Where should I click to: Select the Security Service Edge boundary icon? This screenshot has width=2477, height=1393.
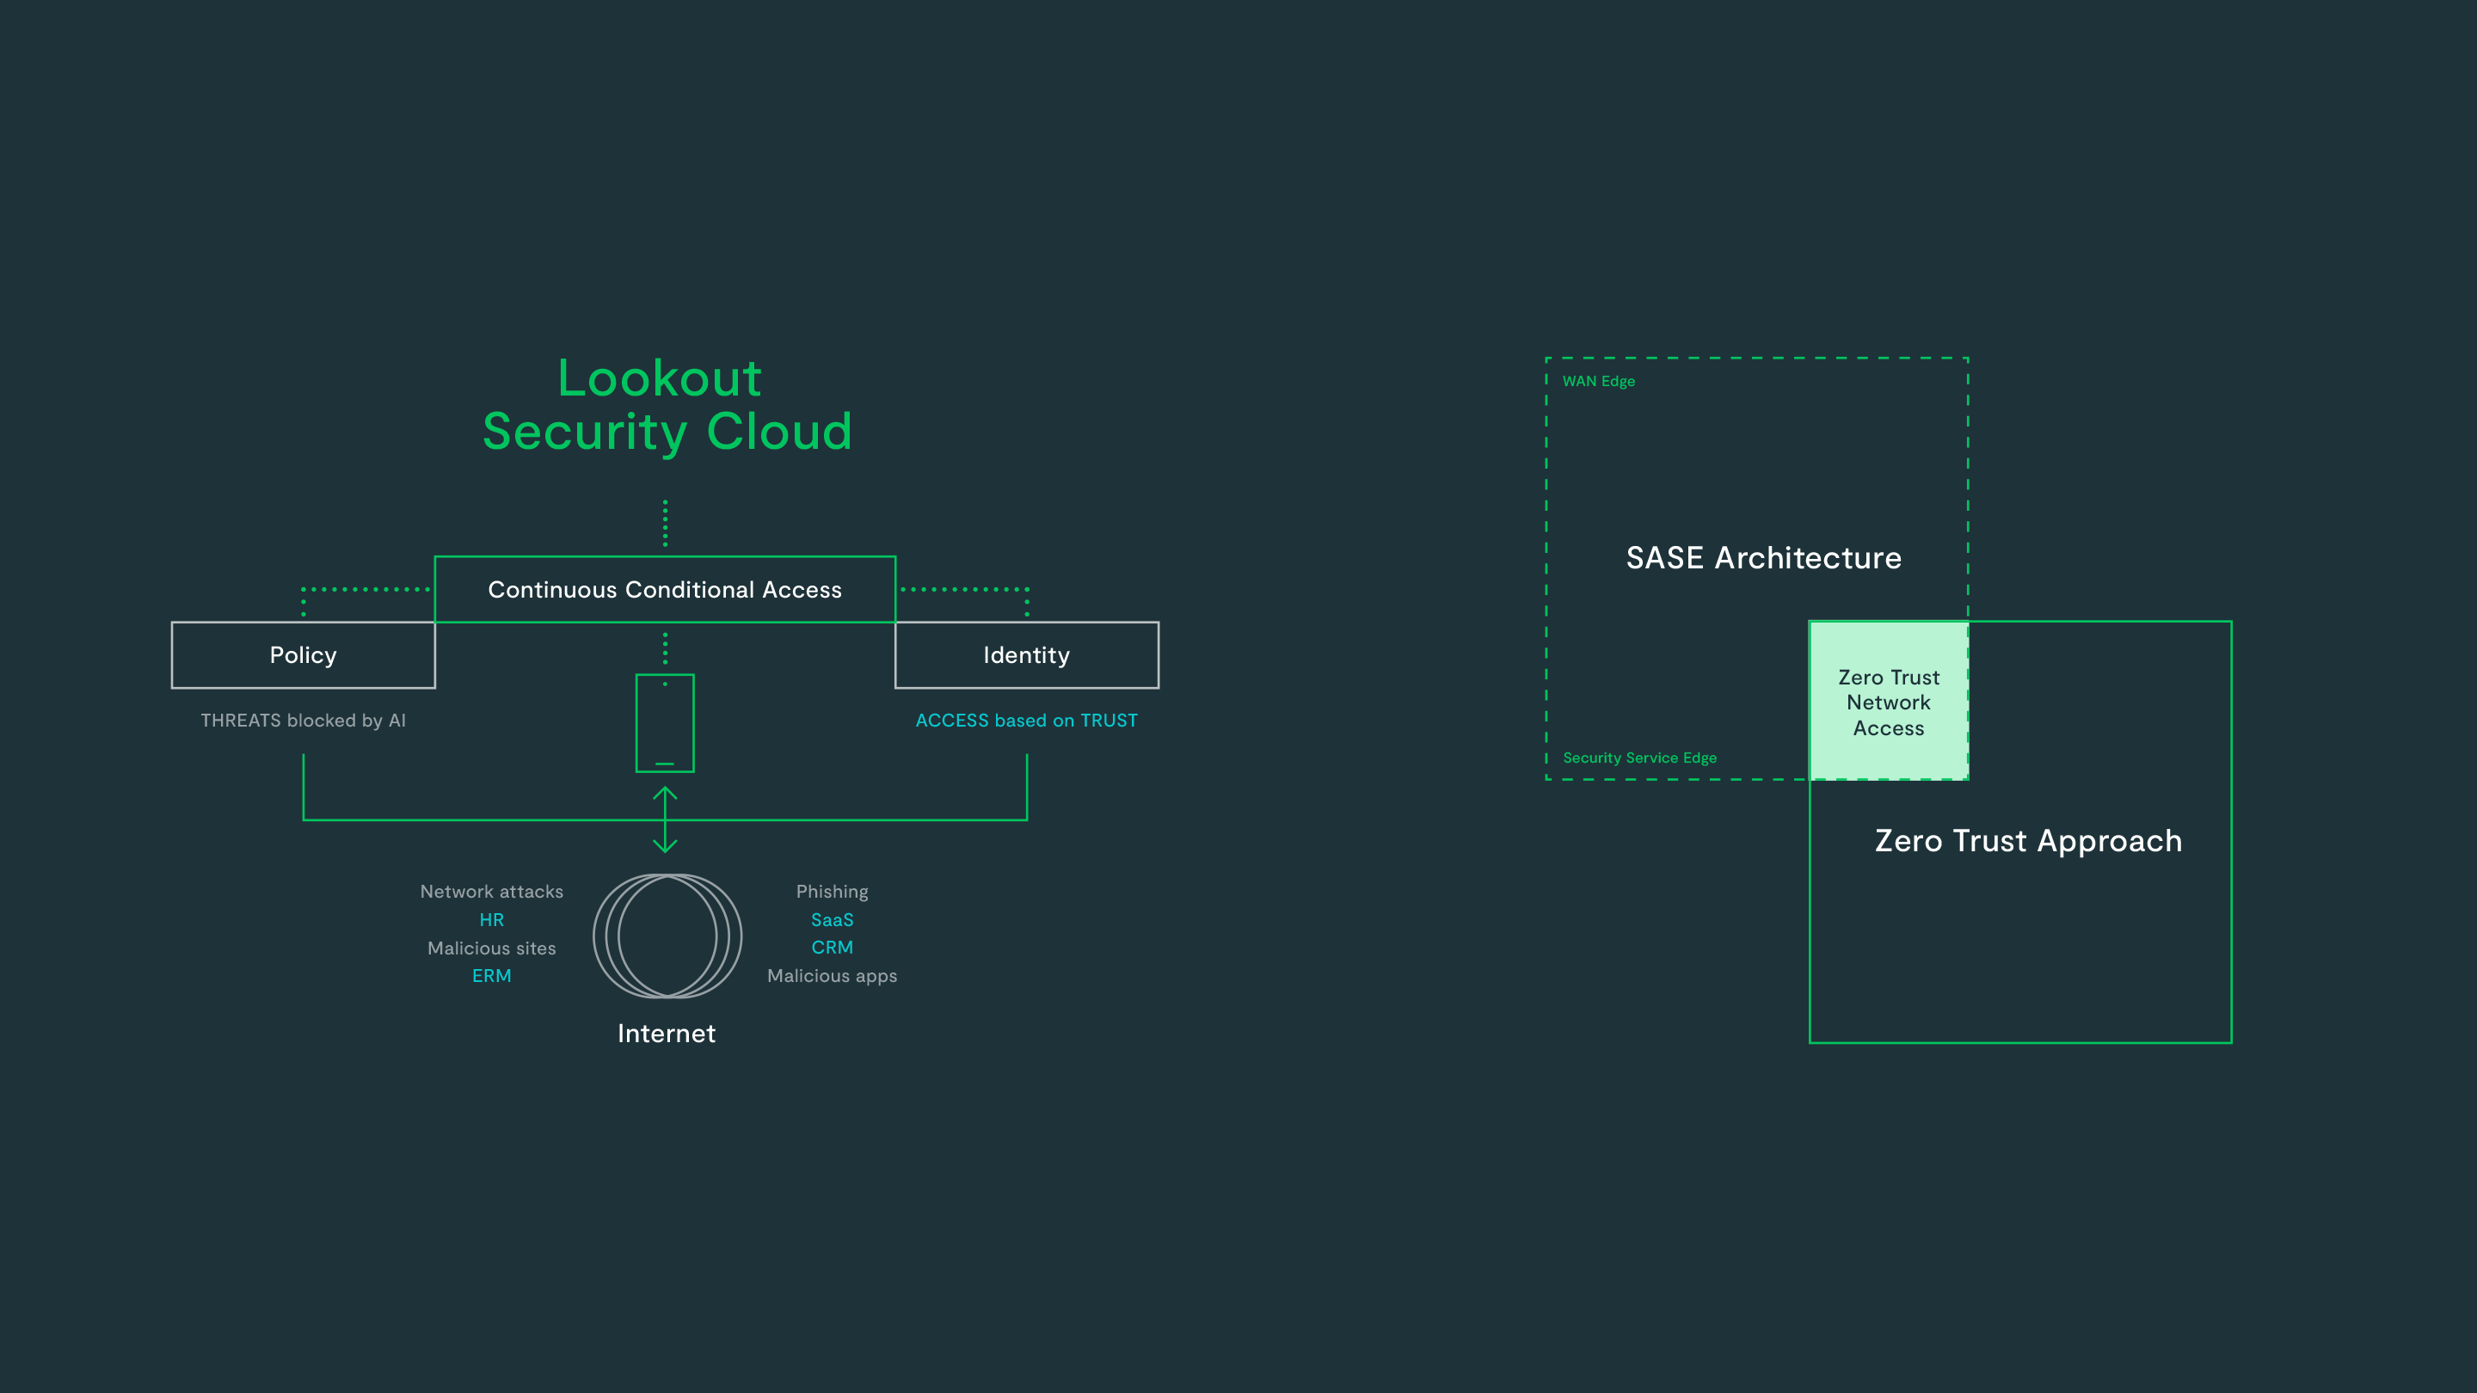click(1640, 757)
